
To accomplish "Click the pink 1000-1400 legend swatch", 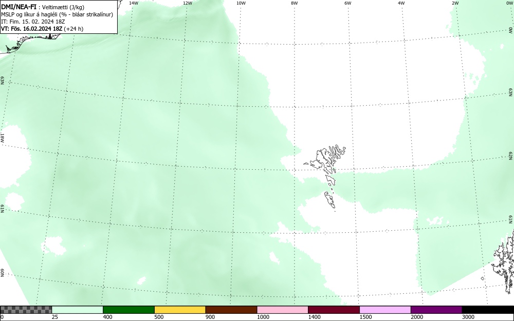I will (x=283, y=310).
